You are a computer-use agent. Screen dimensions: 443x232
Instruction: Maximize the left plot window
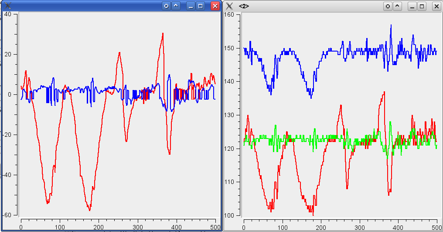201,6
